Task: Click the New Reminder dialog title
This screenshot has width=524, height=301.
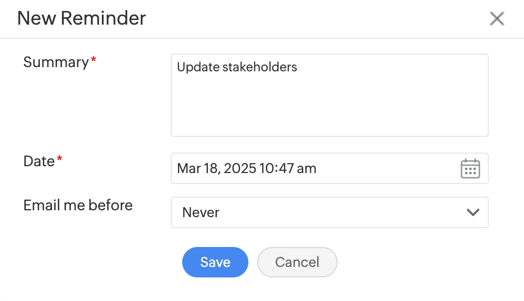Action: 81,18
